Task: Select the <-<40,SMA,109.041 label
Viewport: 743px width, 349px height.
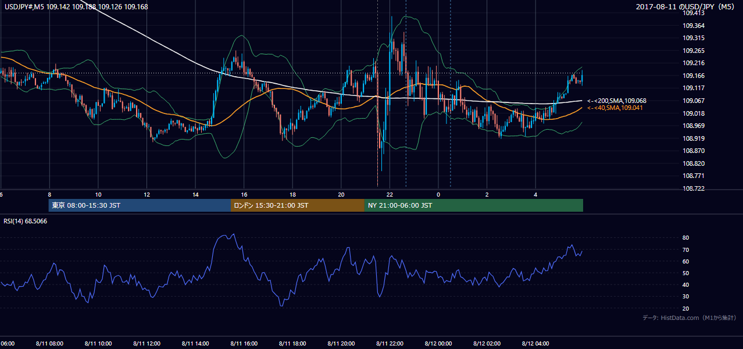Action: (x=616, y=108)
